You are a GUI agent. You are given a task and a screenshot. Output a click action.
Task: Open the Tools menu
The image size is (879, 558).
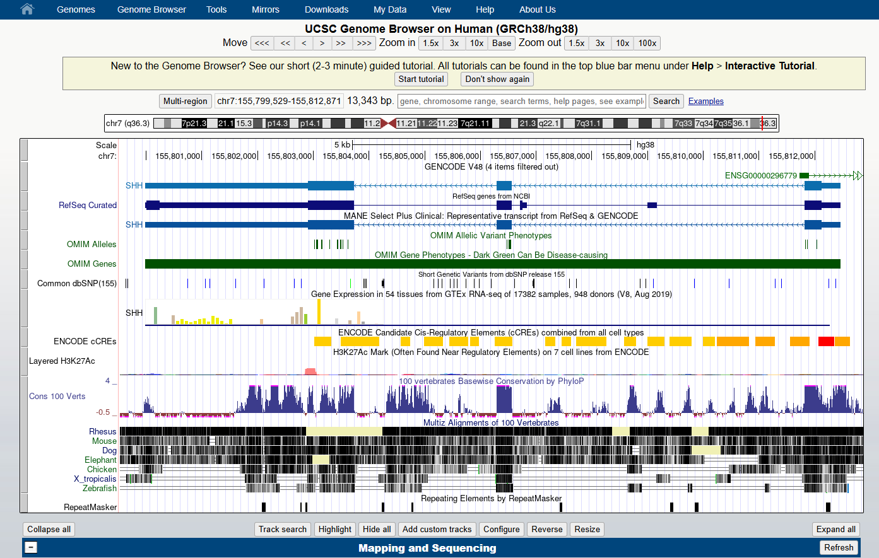click(216, 9)
